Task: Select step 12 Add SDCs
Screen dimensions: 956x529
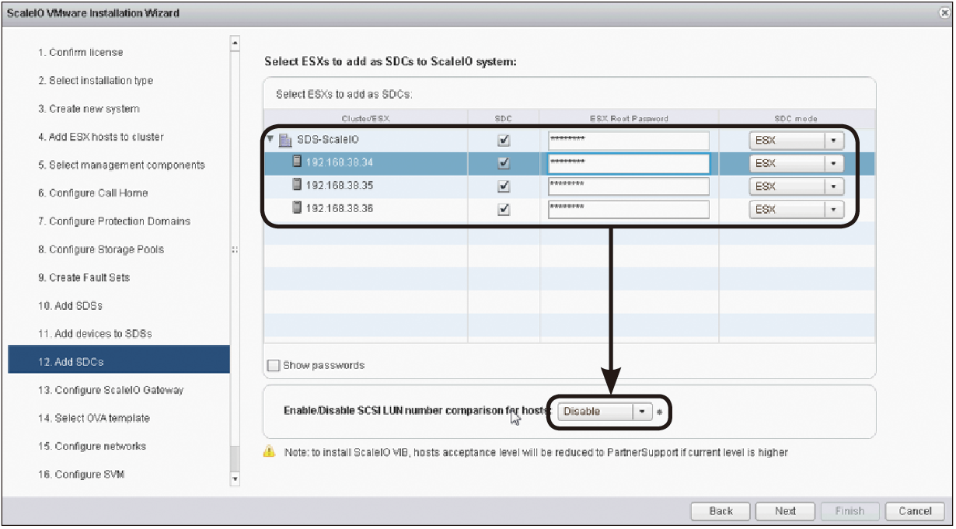Action: [x=119, y=361]
